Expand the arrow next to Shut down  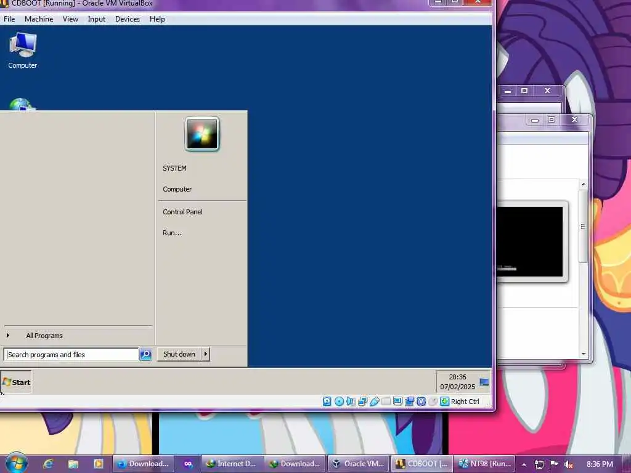[x=206, y=354]
